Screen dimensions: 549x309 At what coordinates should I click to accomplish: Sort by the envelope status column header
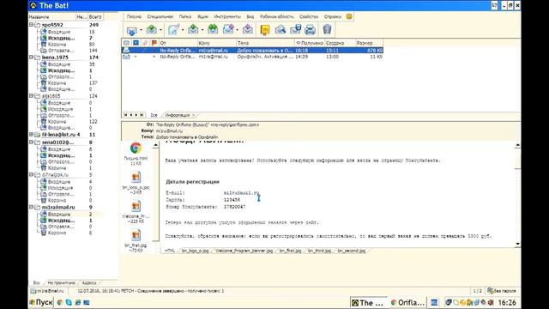(x=126, y=43)
